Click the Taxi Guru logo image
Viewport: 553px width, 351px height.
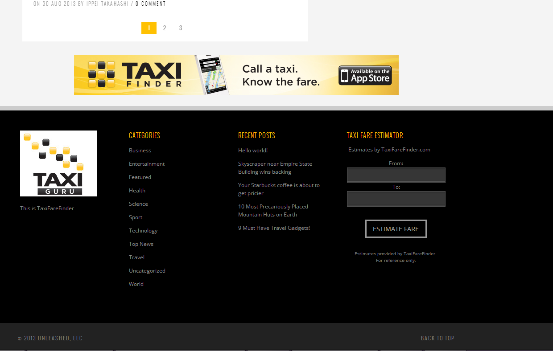point(58,163)
